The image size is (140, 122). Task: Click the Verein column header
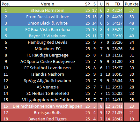click(48, 4)
